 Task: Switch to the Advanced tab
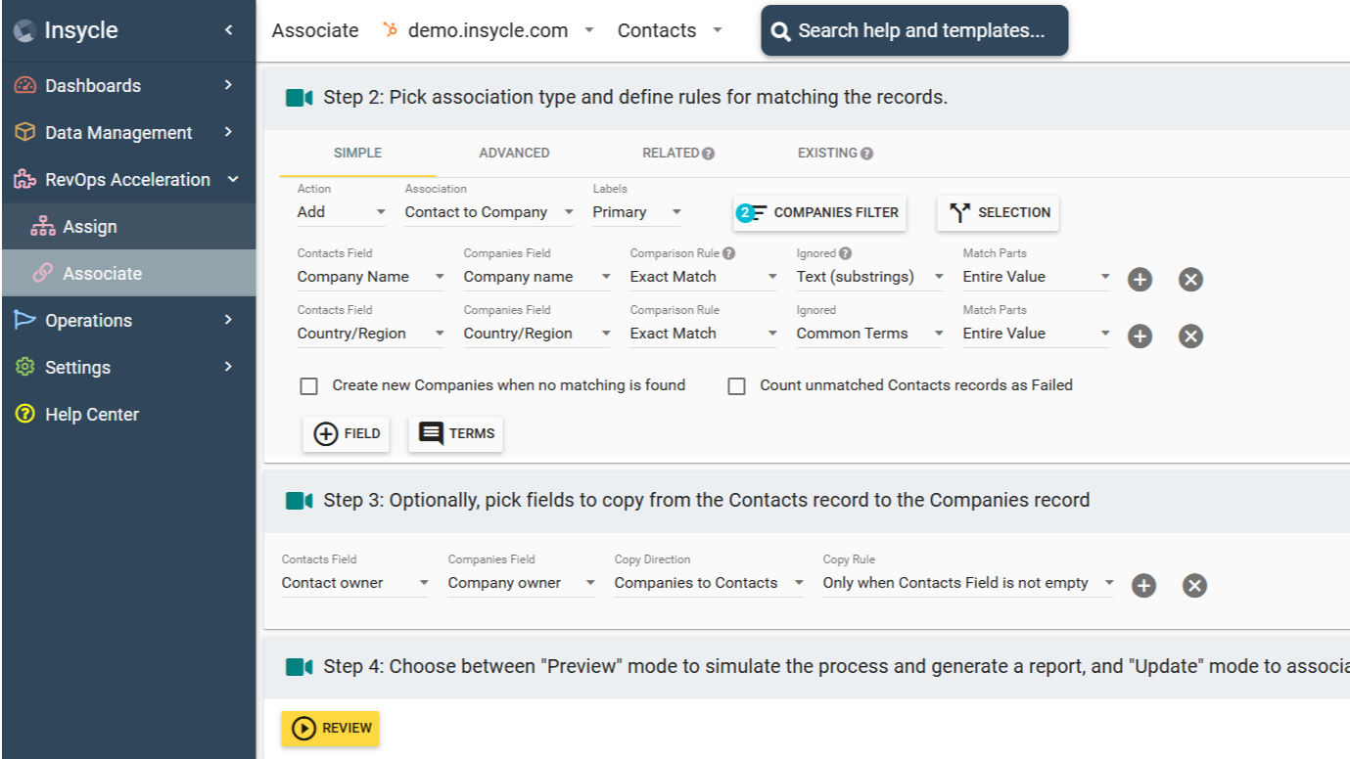(x=514, y=154)
